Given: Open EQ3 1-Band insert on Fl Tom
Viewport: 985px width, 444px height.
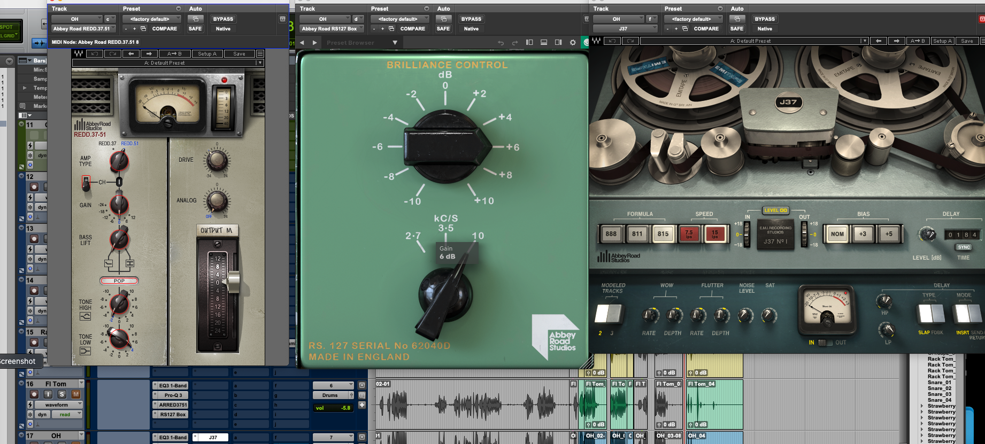Looking at the screenshot, I should coord(173,385).
